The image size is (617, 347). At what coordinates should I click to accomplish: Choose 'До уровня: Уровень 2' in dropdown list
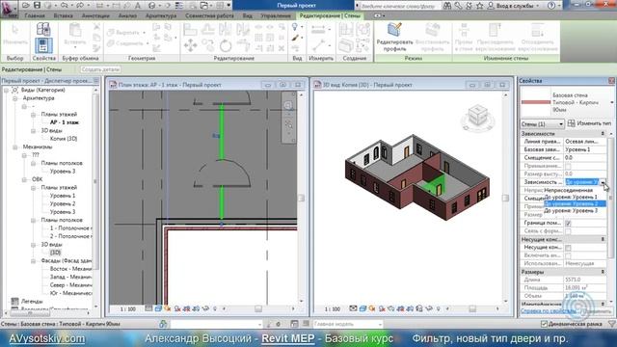click(575, 203)
